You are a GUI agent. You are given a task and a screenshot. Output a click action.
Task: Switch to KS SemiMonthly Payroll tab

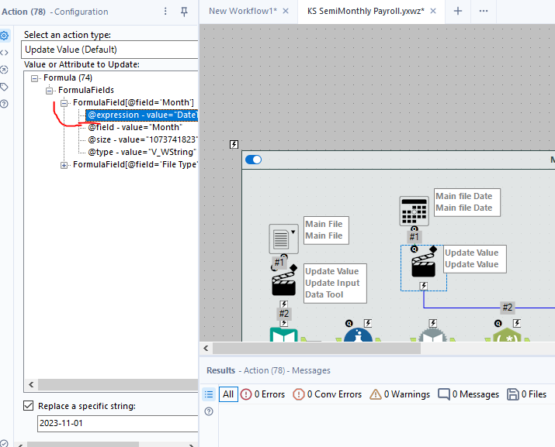tap(365, 11)
